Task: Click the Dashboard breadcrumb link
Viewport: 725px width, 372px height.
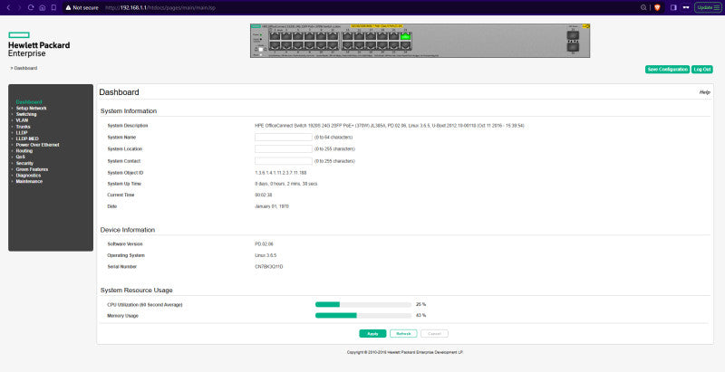Action: (25, 68)
